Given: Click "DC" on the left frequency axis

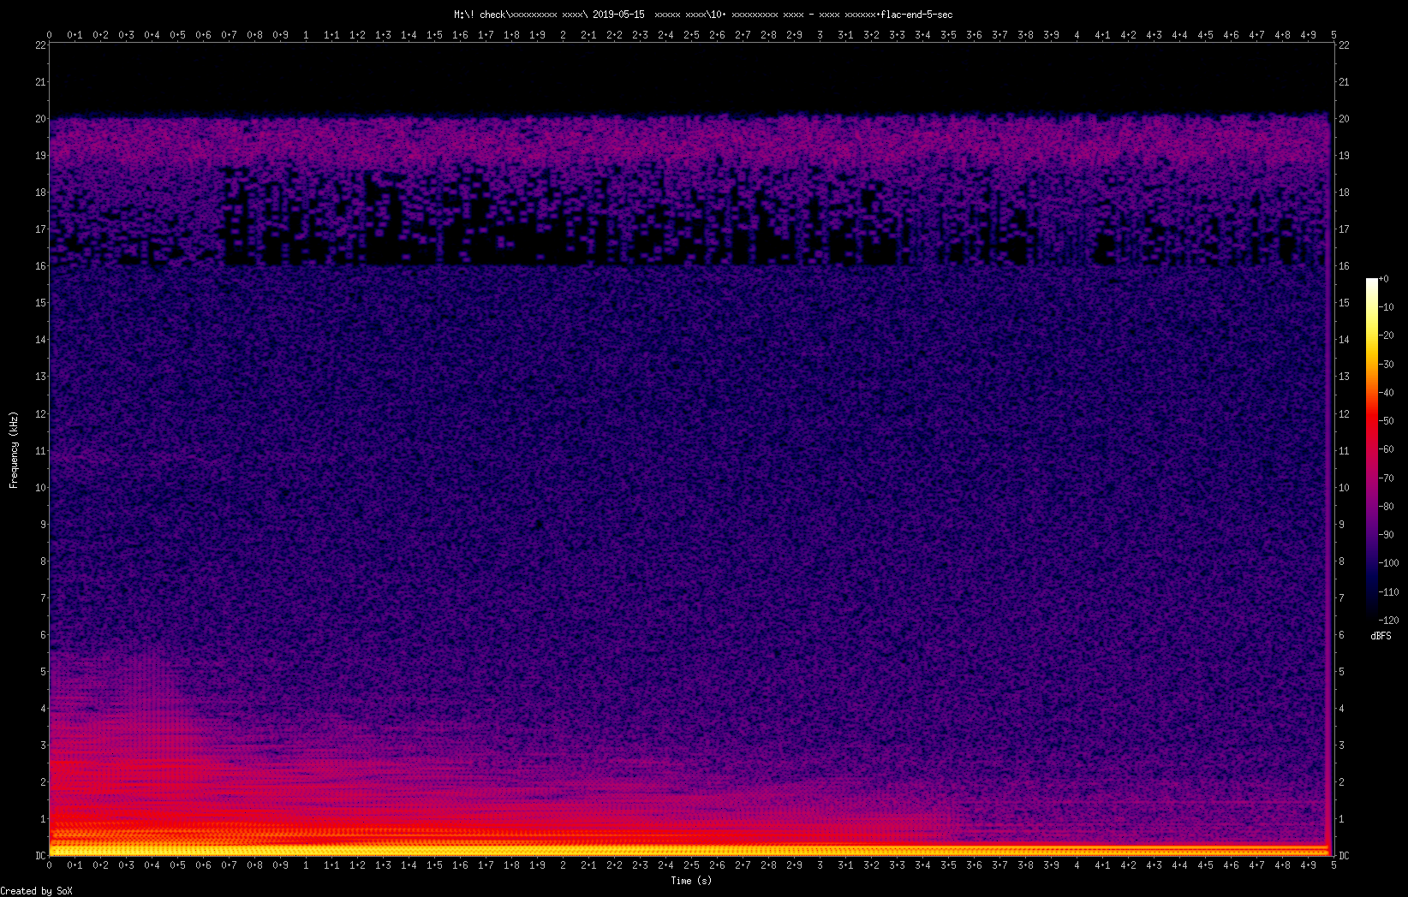Looking at the screenshot, I should click(x=40, y=856).
